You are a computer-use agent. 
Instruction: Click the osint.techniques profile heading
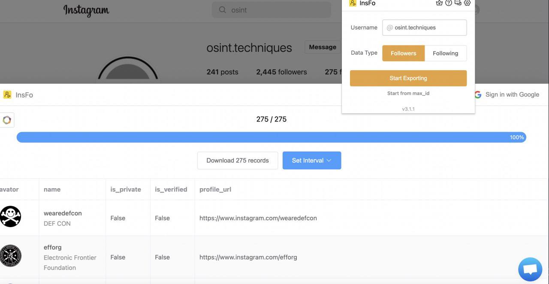pos(249,47)
